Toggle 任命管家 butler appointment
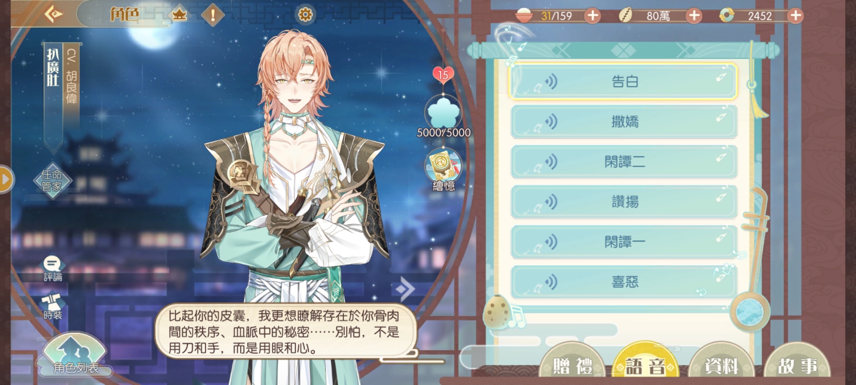This screenshot has width=856, height=385. click(x=52, y=181)
